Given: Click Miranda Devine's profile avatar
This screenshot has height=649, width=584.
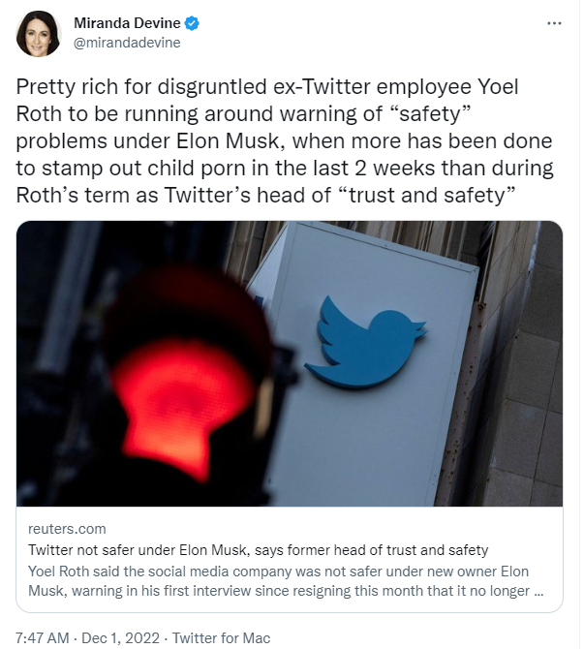Looking at the screenshot, I should coord(39,34).
